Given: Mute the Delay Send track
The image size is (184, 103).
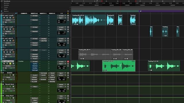Looking at the screenshot, I should [13, 98].
